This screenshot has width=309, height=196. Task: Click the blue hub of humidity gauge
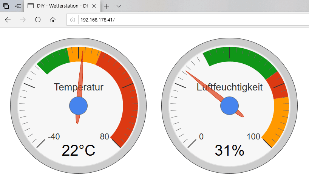coord(230,106)
